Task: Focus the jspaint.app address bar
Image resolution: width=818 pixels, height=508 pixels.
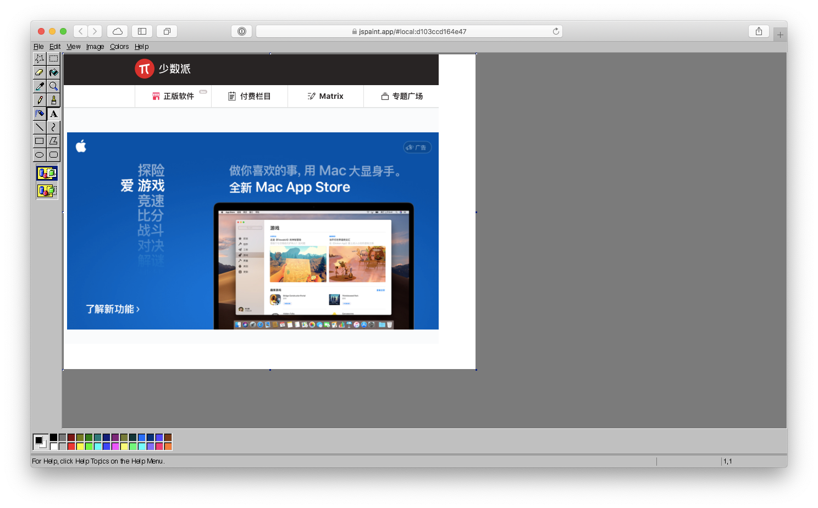Action: click(409, 31)
